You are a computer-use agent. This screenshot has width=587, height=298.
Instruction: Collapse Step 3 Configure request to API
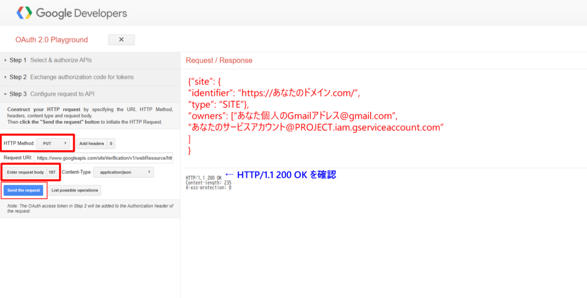pos(90,94)
